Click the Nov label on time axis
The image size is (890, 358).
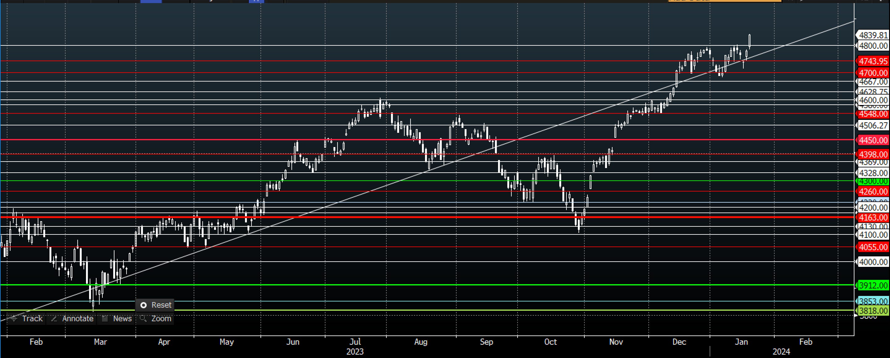point(616,342)
